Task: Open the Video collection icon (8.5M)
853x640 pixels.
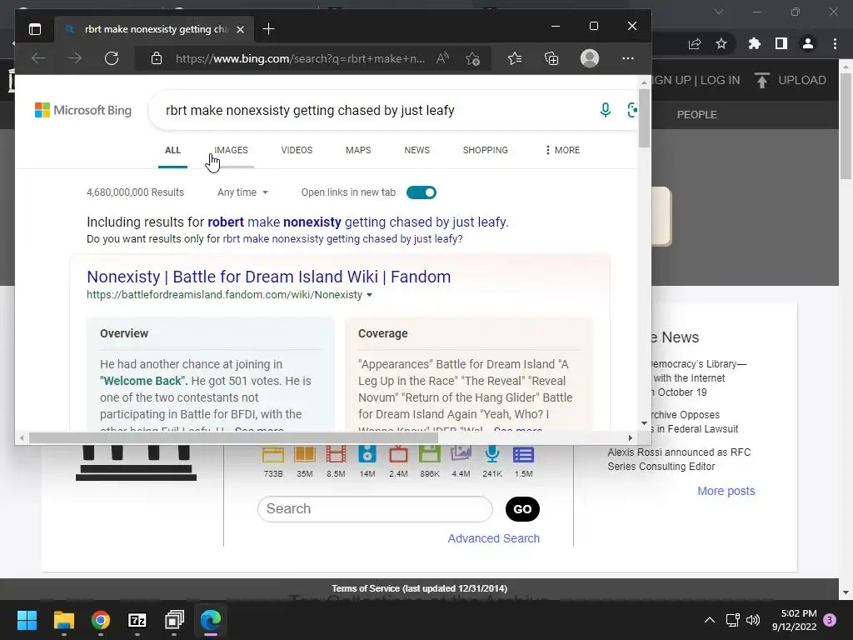Action: (x=336, y=455)
